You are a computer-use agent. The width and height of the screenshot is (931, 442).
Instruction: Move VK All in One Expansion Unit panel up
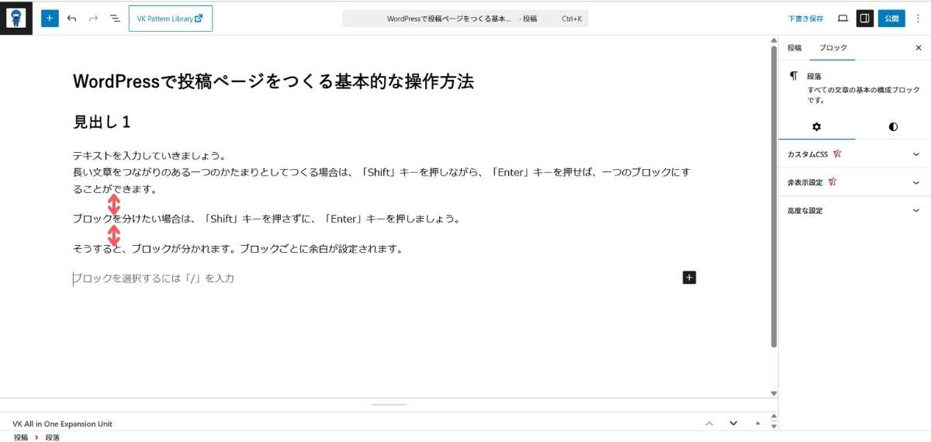(x=709, y=423)
